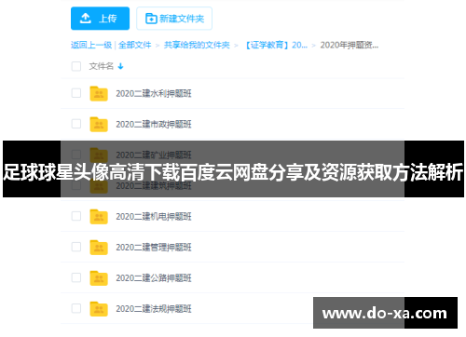This screenshot has width=466, height=337.
Task: Open the 2020二建市政押题班 folder icon
Action: 99,124
